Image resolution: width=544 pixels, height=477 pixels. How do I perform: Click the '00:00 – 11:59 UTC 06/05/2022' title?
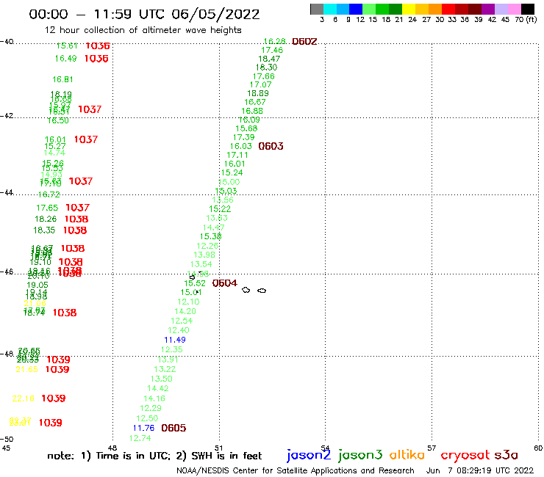click(x=144, y=15)
